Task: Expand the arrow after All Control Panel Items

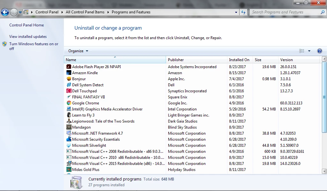Action: pyautogui.click(x=108, y=12)
